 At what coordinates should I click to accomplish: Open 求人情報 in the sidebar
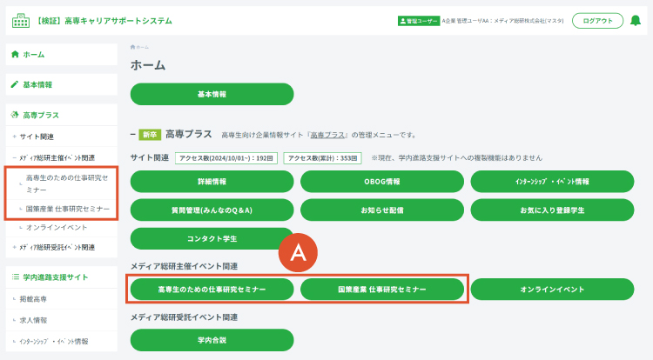tap(38, 320)
